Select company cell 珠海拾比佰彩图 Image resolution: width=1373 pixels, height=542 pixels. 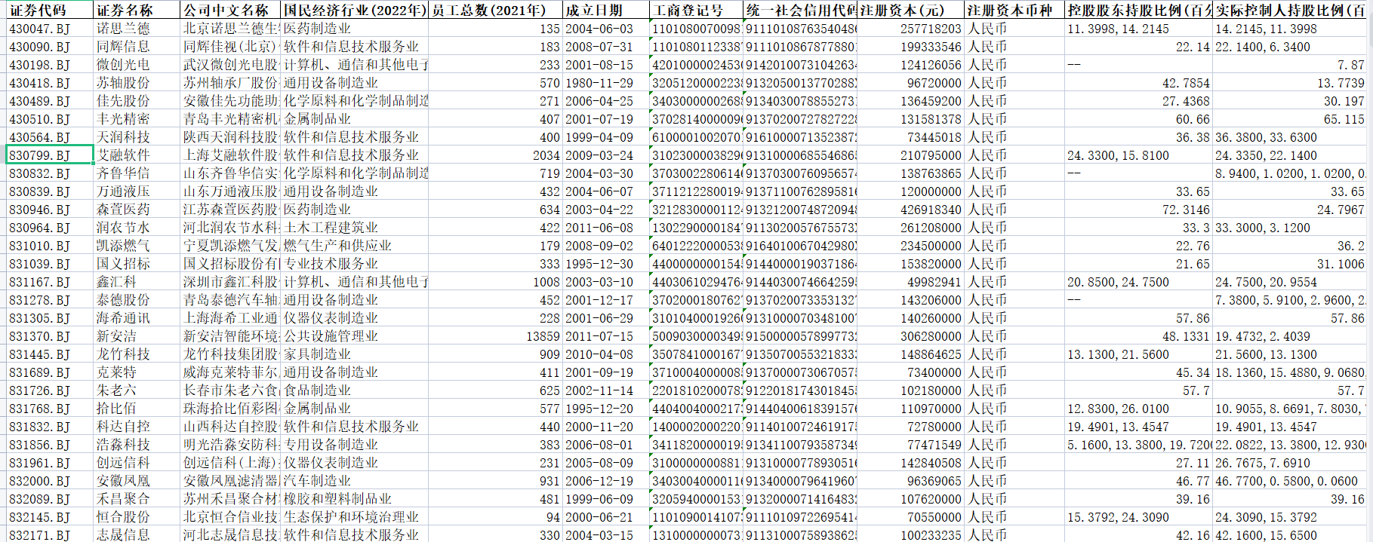click(230, 409)
